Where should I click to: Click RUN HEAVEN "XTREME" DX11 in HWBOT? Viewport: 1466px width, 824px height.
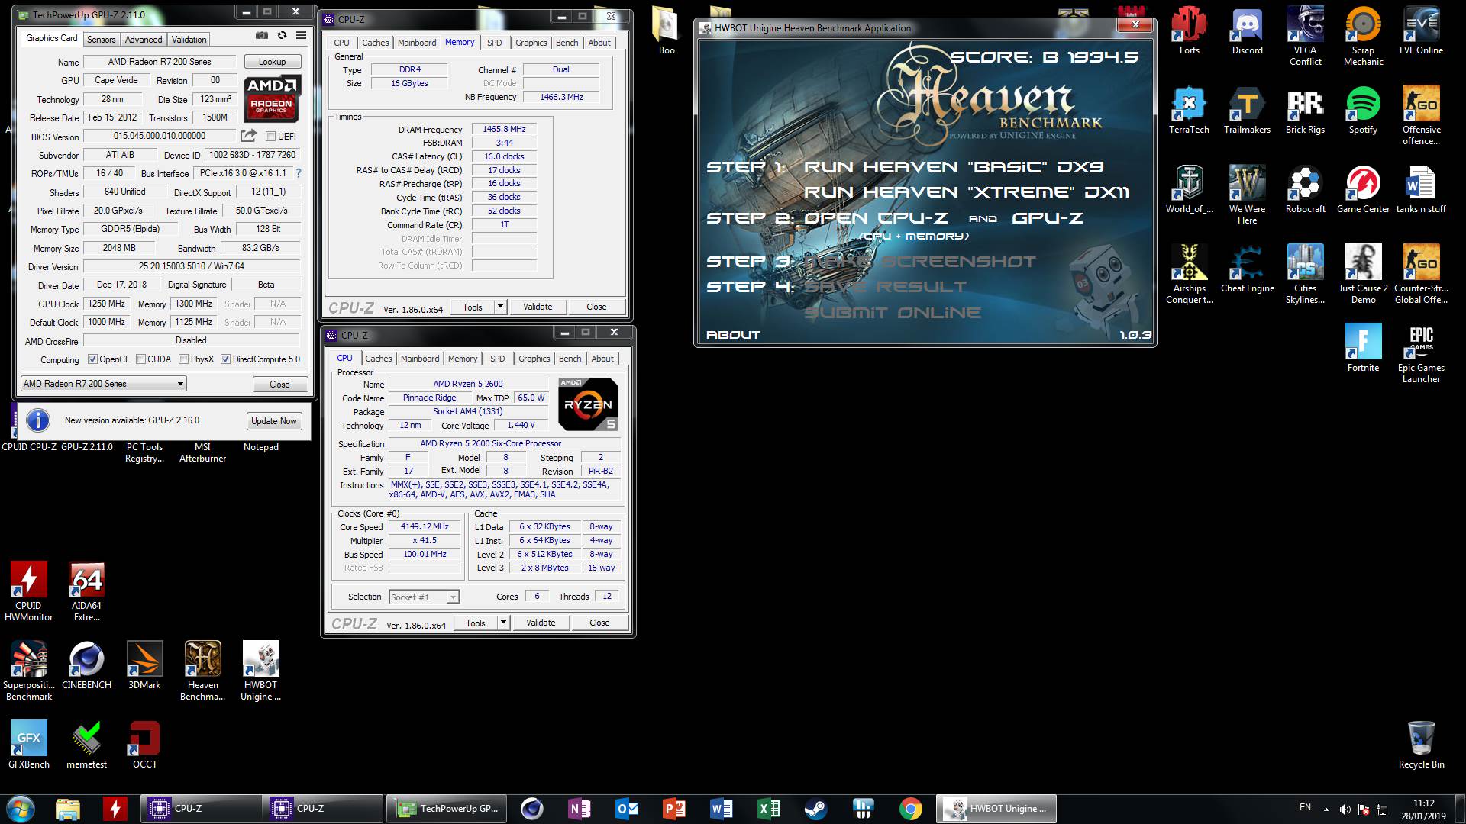point(966,192)
